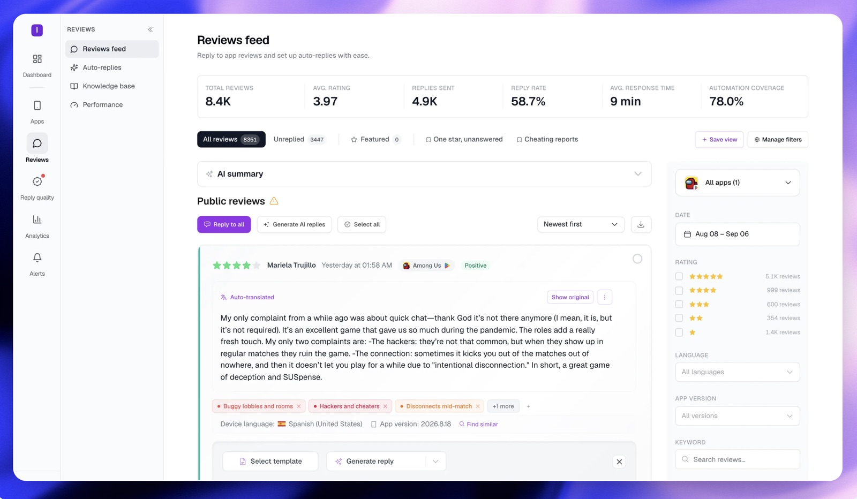Open the review's three-dot options menu
The image size is (857, 499).
[605, 297]
